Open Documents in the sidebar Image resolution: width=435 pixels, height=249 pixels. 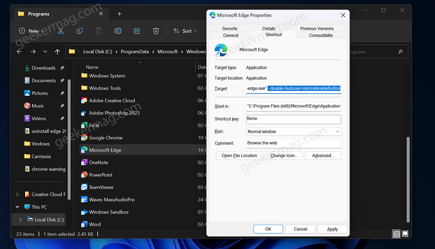tap(43, 81)
